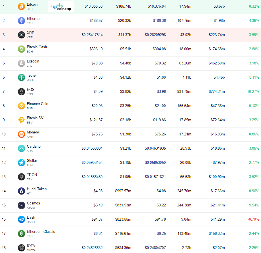261x253 pixels.
Task: Open the Bitcoin name link
Action: tap(32, 5)
